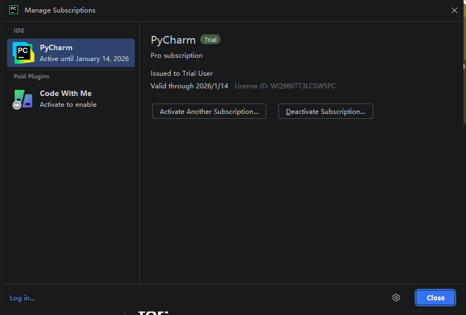Click the green Trial badge
This screenshot has width=466, height=315.
pyautogui.click(x=211, y=39)
